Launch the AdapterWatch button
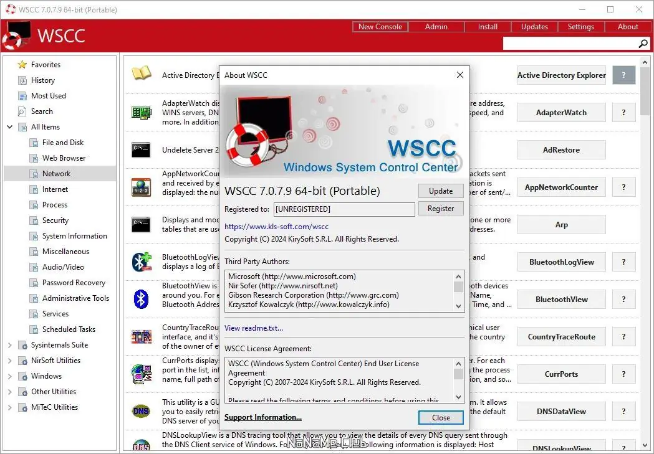654x454 pixels. coord(561,113)
